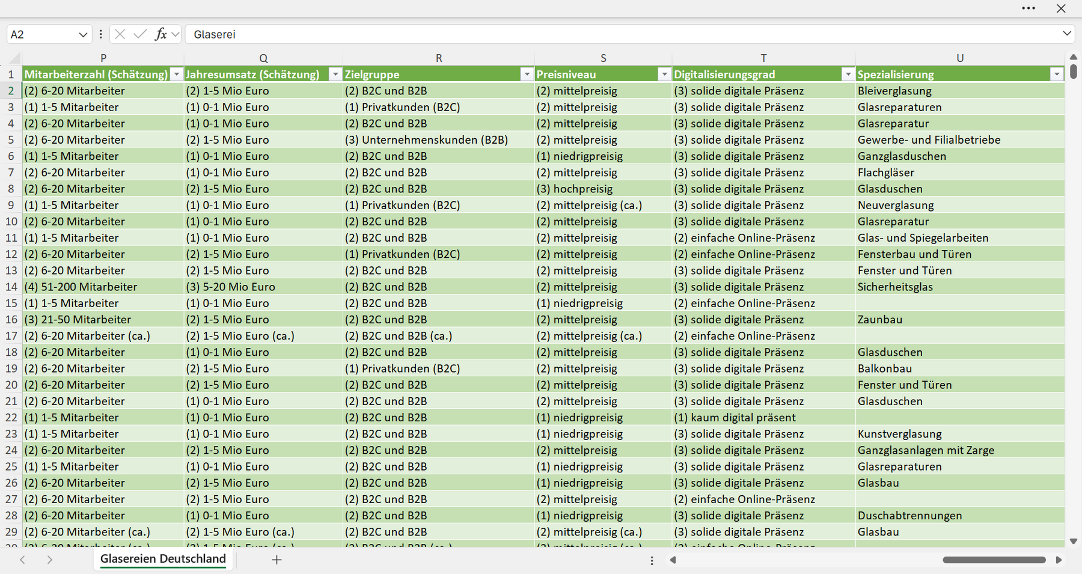This screenshot has width=1082, height=574.
Task: Click the select-all corner triangle
Action: click(15, 58)
